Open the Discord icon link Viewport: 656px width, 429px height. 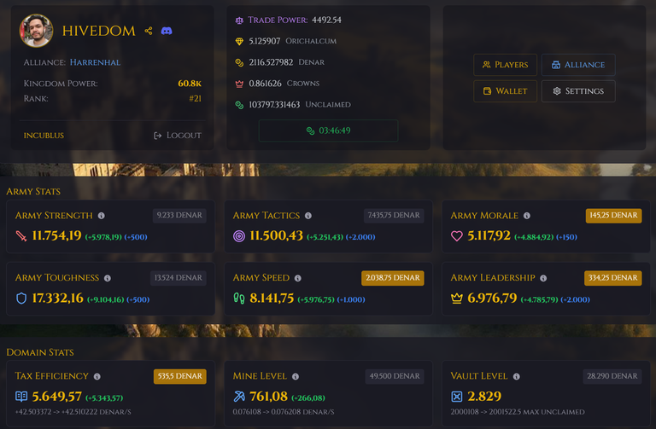167,31
